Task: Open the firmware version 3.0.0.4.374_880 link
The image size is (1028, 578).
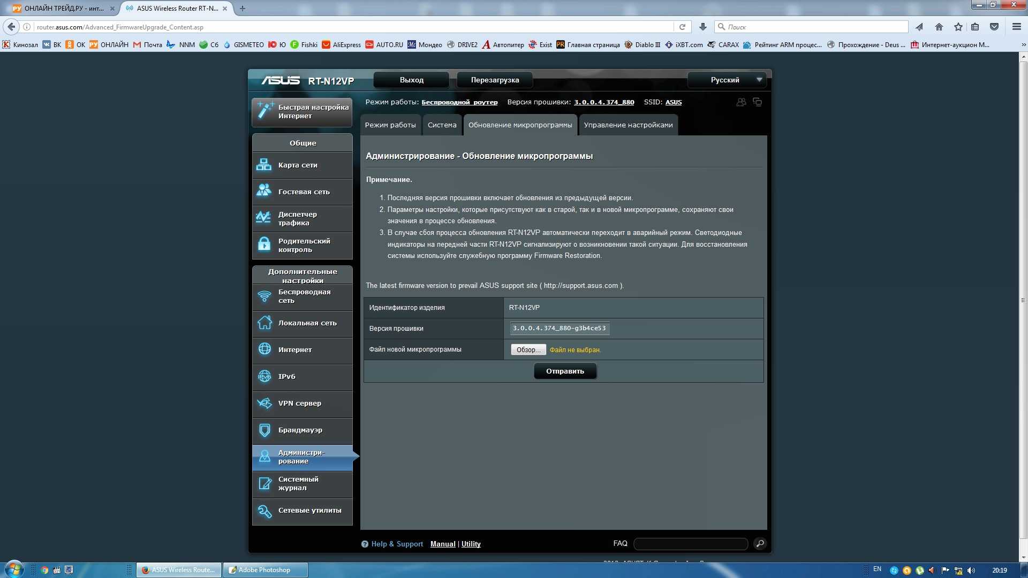Action: pos(604,102)
